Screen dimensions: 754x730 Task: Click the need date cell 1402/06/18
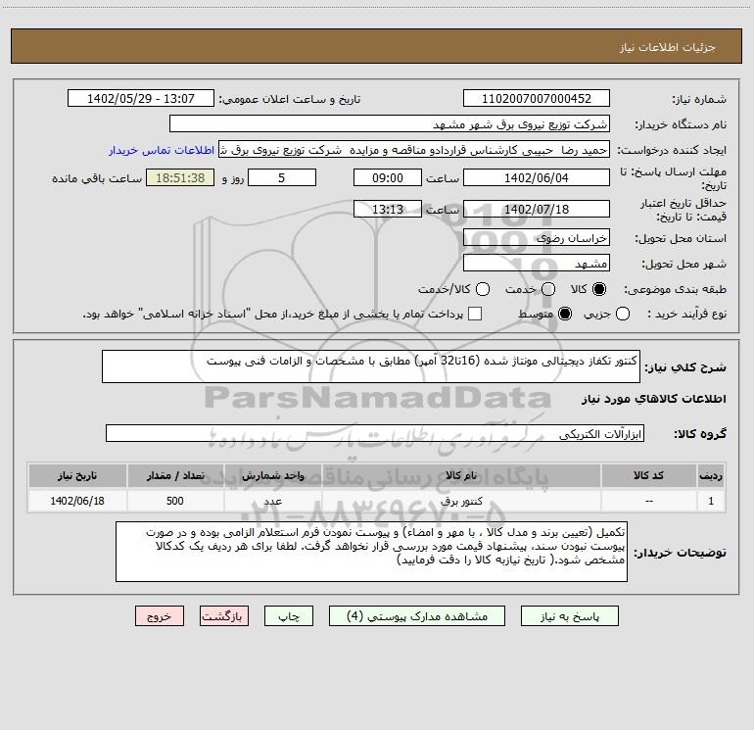(x=77, y=501)
